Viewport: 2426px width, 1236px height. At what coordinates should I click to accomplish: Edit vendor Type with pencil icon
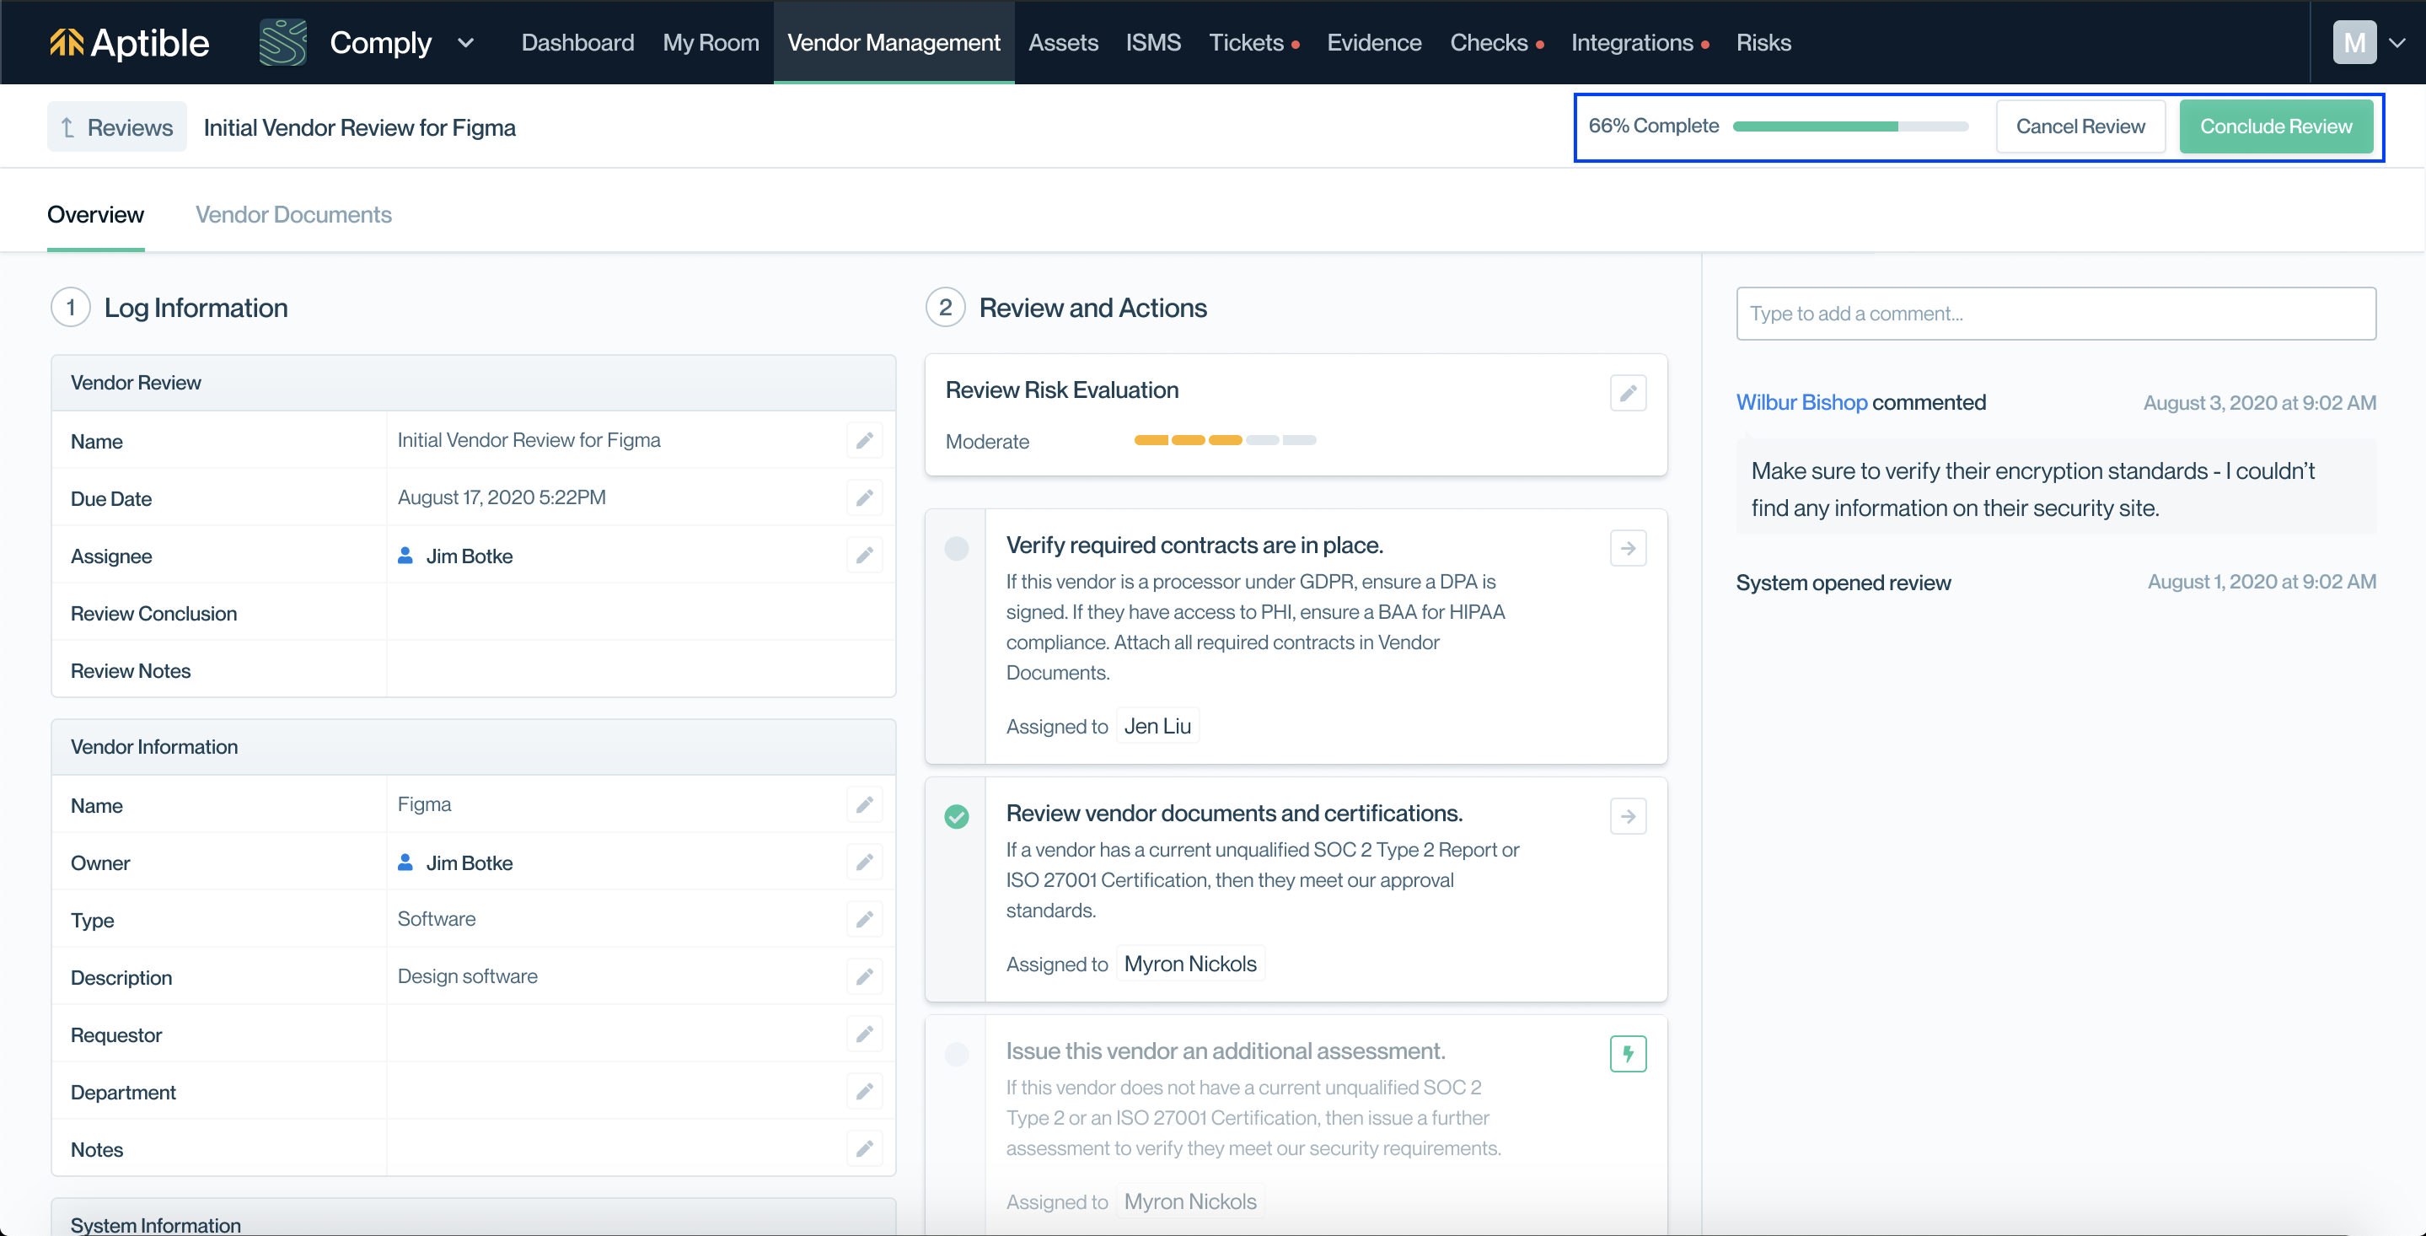click(864, 918)
